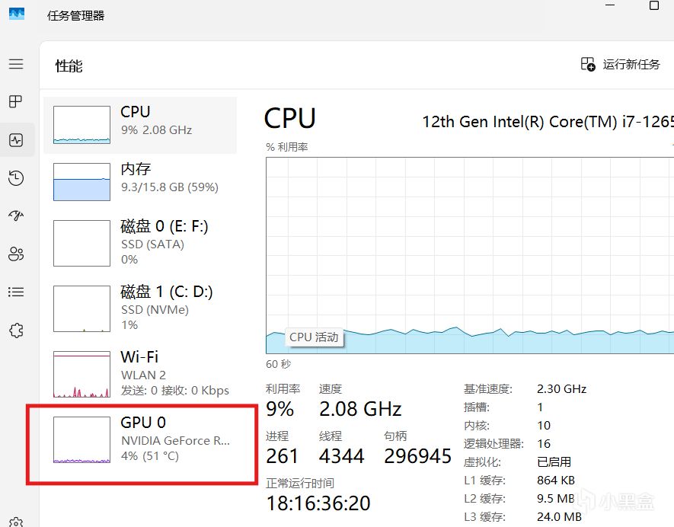This screenshot has width=674, height=527.
Task: Click the Task Manager title bar app icon
Action: [16, 14]
